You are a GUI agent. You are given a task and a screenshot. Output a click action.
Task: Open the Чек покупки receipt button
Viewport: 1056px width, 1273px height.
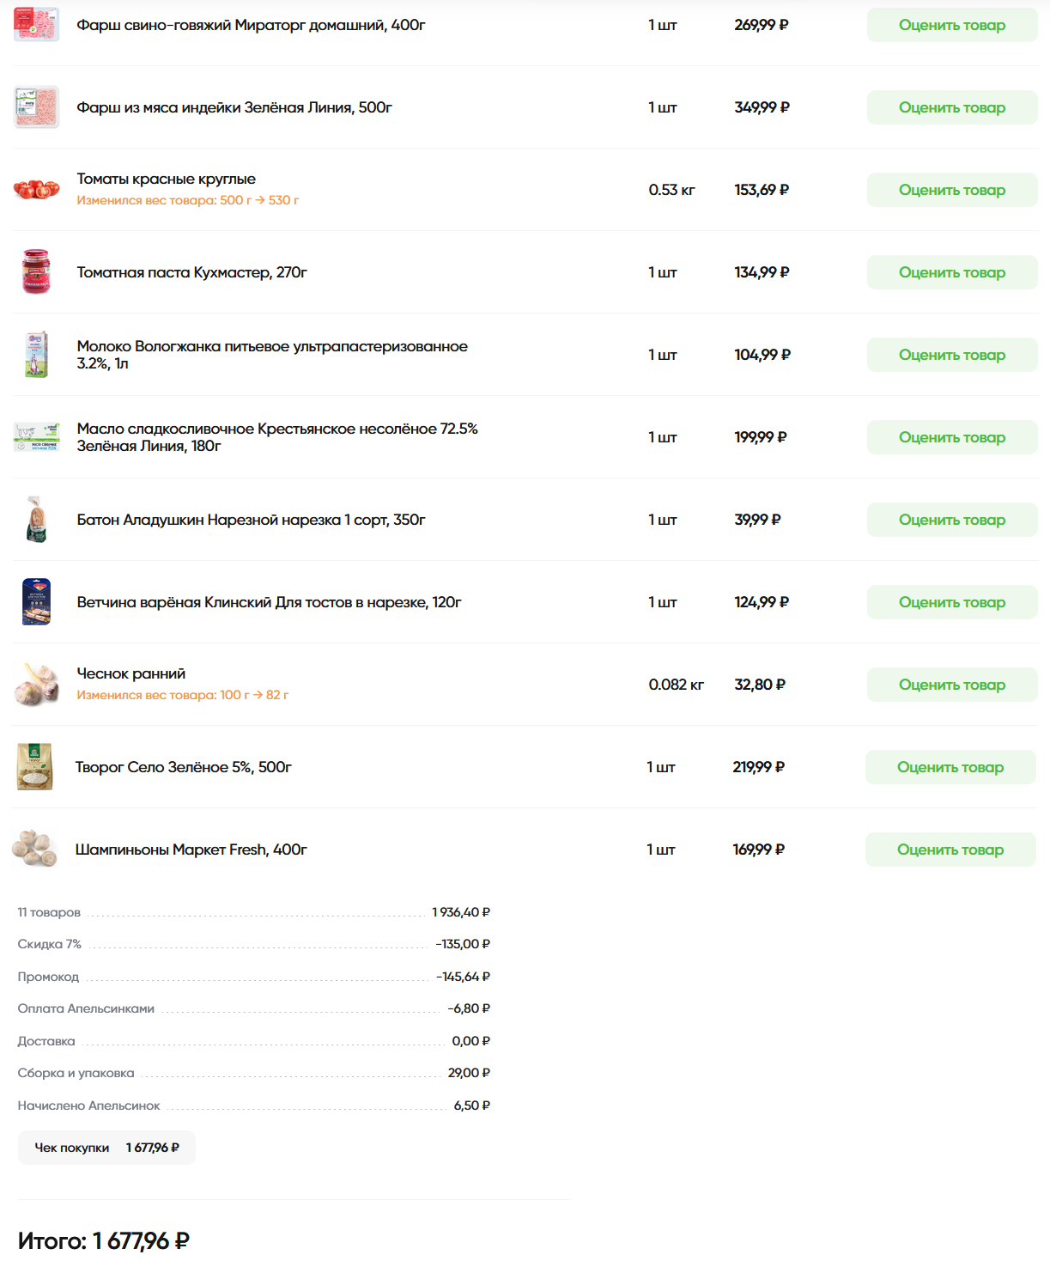click(x=106, y=1148)
